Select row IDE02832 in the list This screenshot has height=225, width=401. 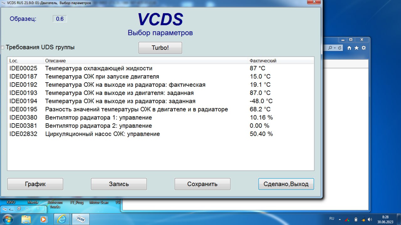coord(160,134)
